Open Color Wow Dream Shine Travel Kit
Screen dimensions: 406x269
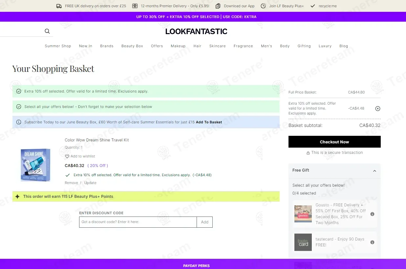(97, 140)
